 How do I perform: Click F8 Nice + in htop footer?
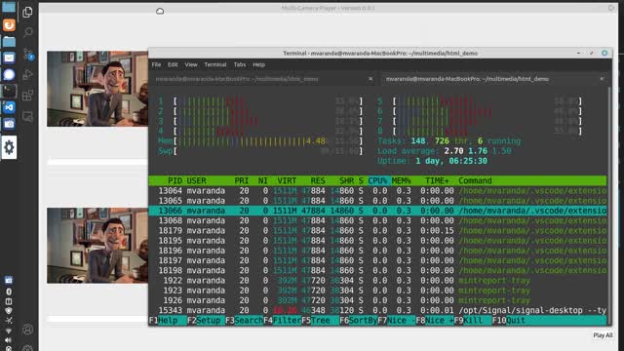(435, 321)
